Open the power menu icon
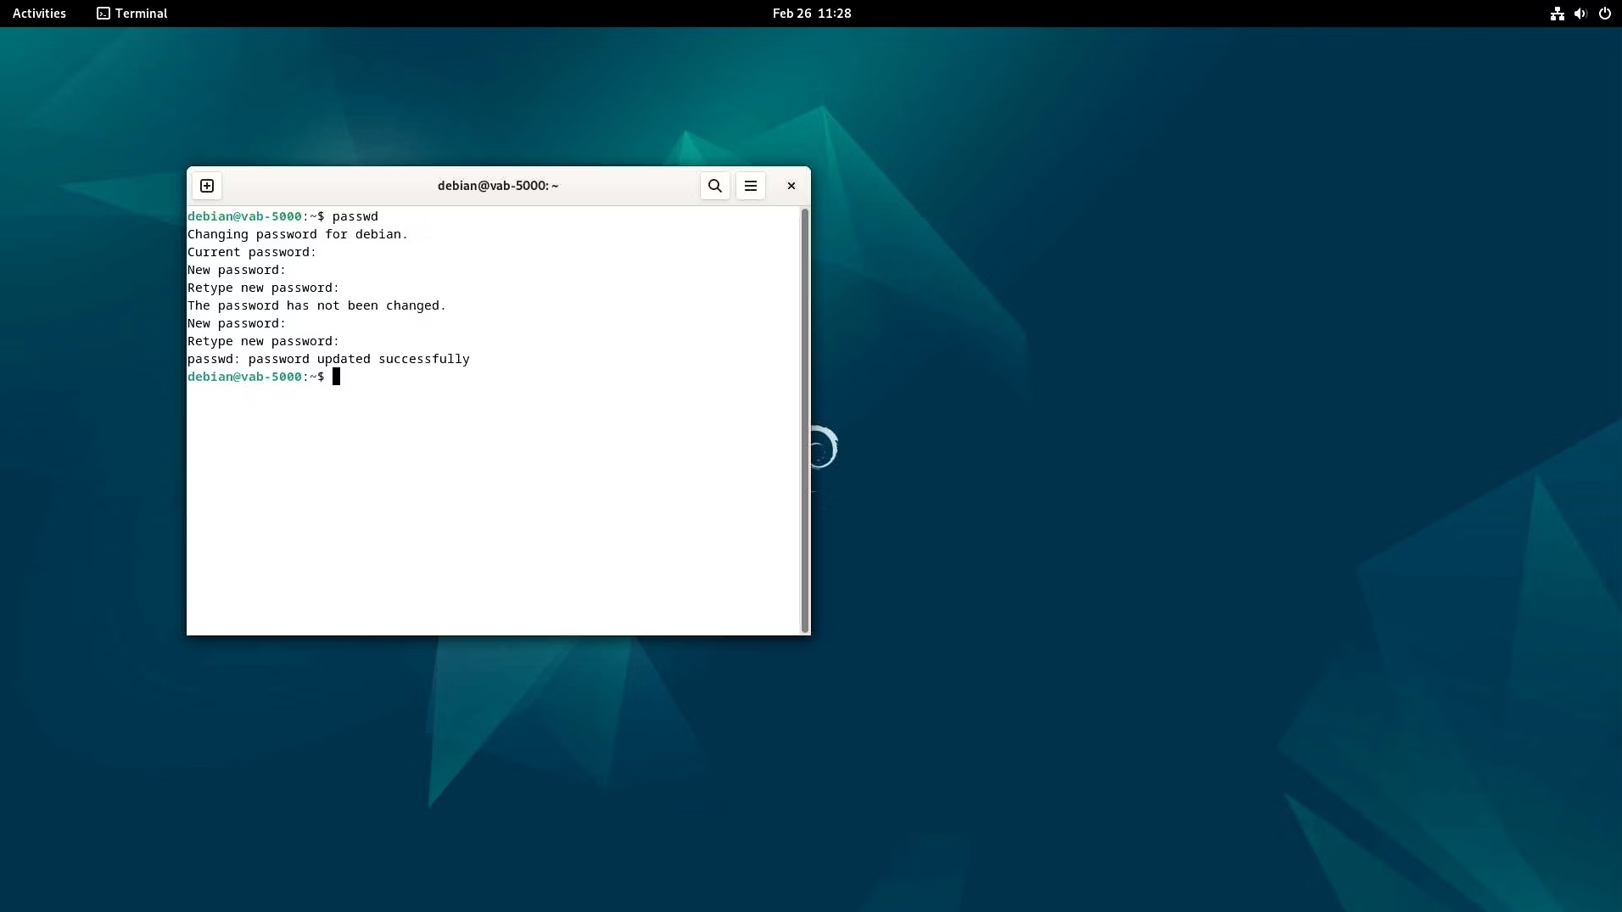Viewport: 1622px width, 912px height. 1605,14
